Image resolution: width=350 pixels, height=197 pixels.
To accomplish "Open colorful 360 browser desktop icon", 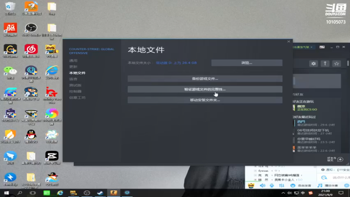I will [52, 117].
